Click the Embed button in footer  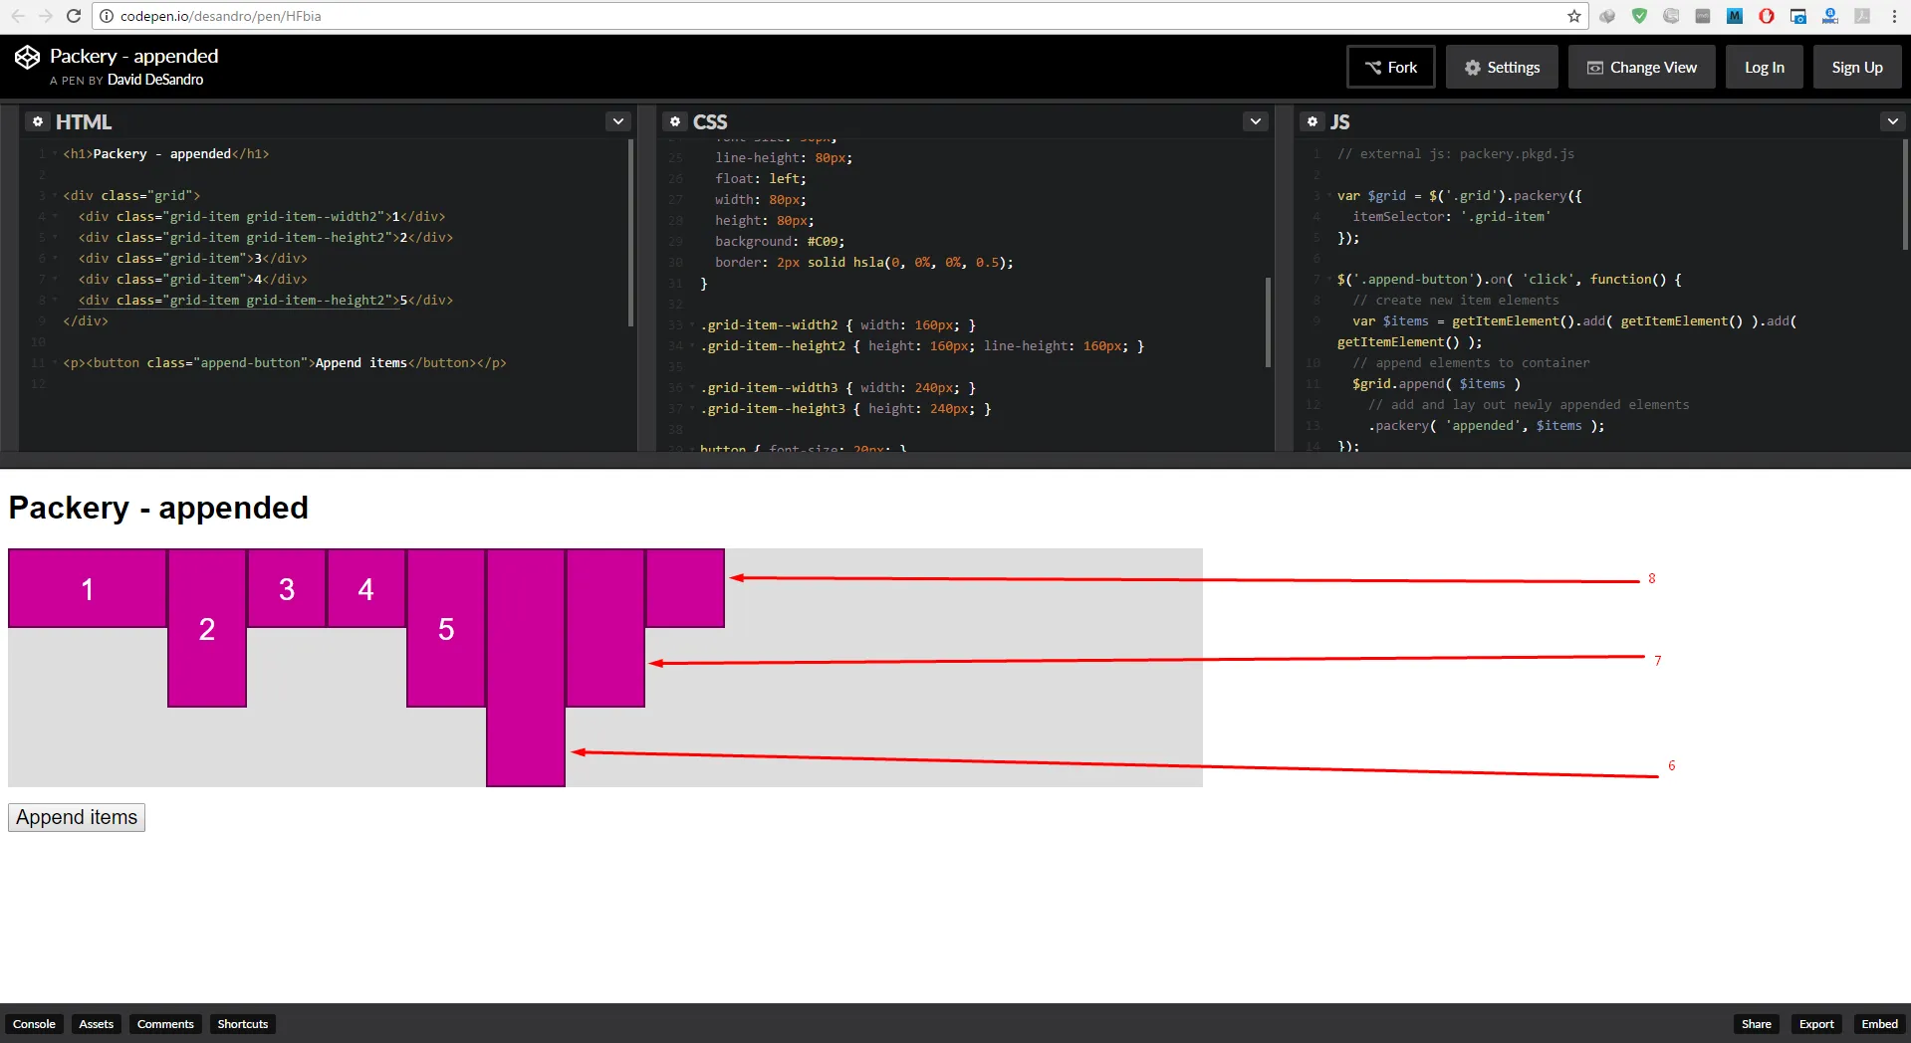(1879, 1024)
